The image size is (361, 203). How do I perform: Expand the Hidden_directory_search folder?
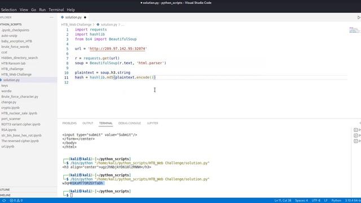pos(20,58)
